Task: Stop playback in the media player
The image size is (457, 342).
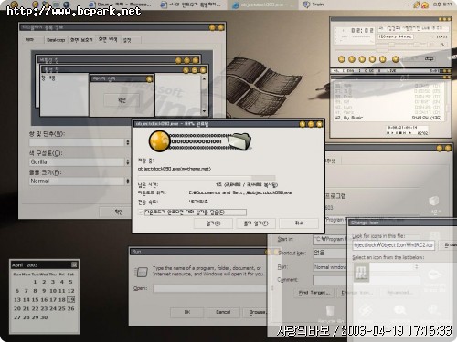Action: tap(372, 59)
